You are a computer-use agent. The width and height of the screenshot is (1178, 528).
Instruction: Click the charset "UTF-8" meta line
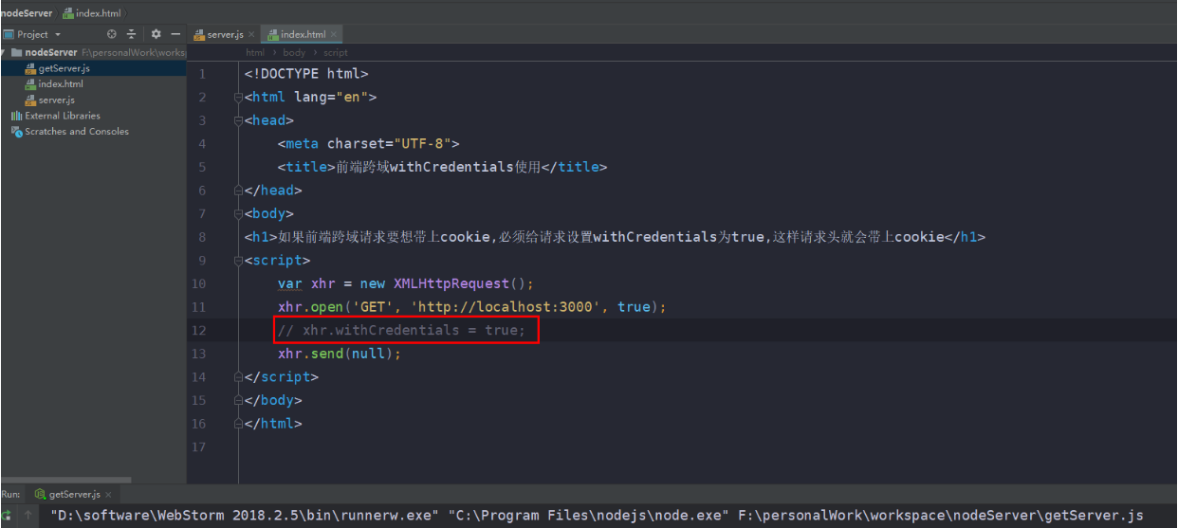tap(369, 144)
